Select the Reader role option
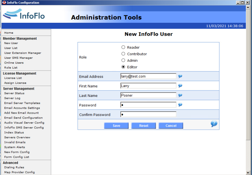The height and width of the screenshot is (175, 252). coord(123,47)
